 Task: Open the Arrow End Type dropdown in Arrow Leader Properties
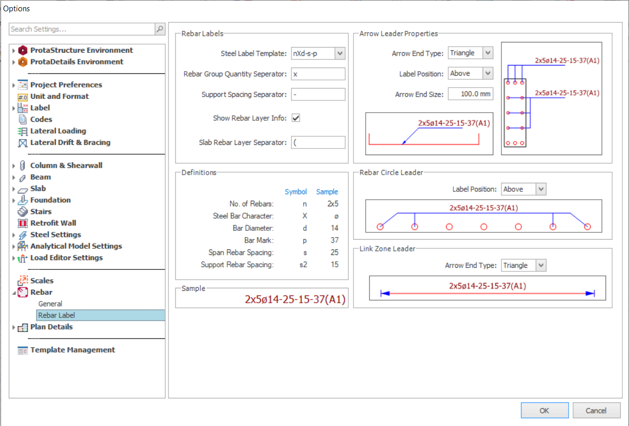[x=488, y=53]
